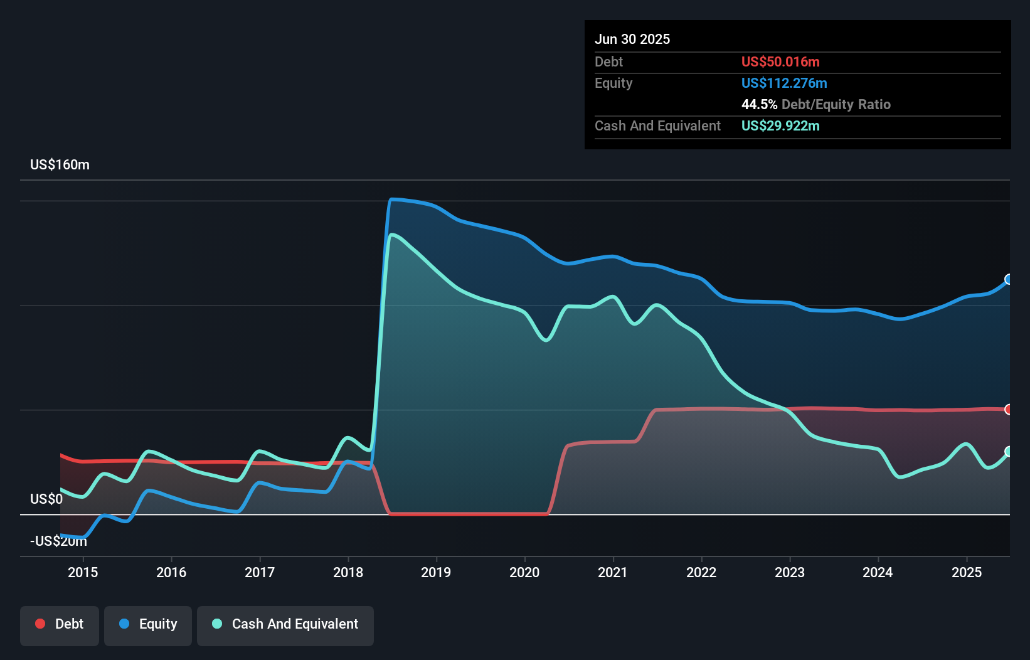Click the 2025 x-axis label
Image resolution: width=1030 pixels, height=660 pixels.
click(967, 572)
